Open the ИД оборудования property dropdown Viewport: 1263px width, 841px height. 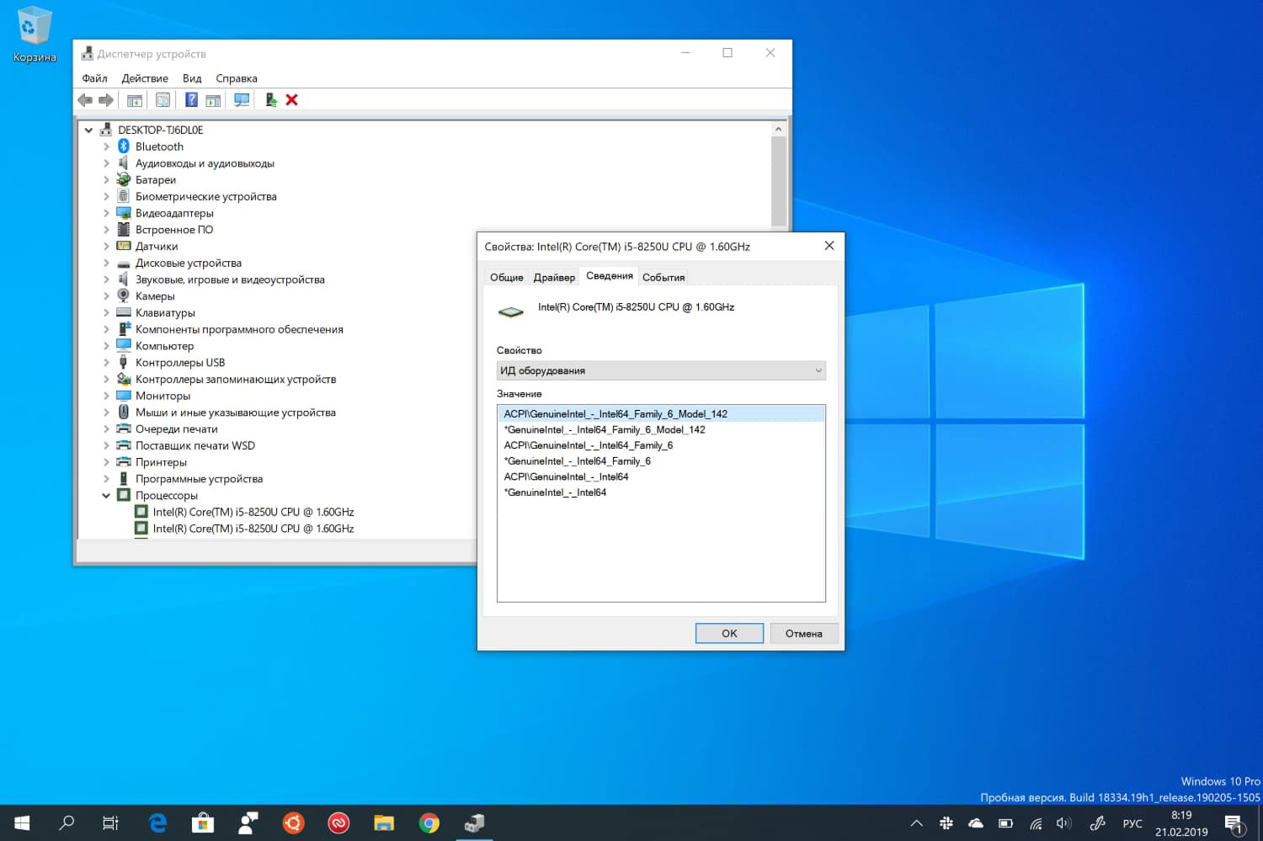(x=660, y=370)
